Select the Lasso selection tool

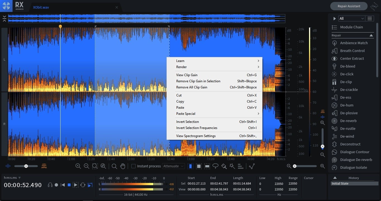(215, 166)
